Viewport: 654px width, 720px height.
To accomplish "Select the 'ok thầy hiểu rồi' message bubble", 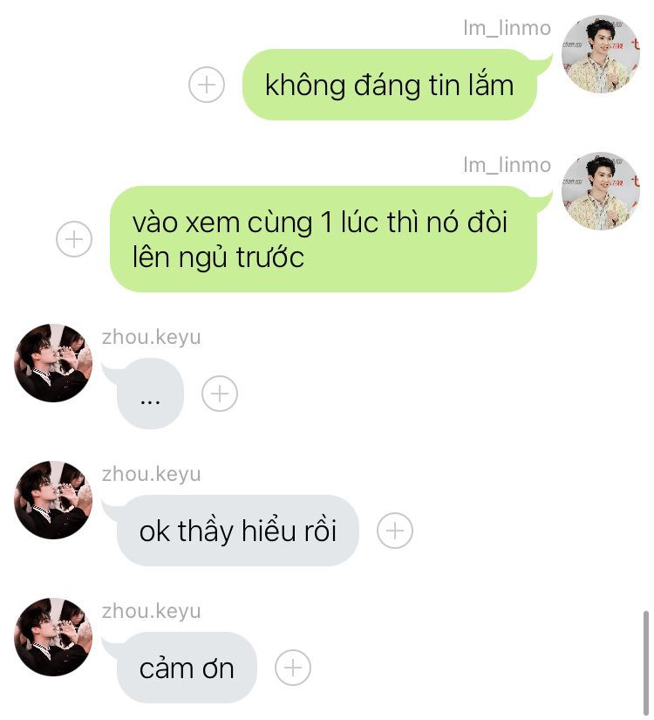I will pos(238,531).
